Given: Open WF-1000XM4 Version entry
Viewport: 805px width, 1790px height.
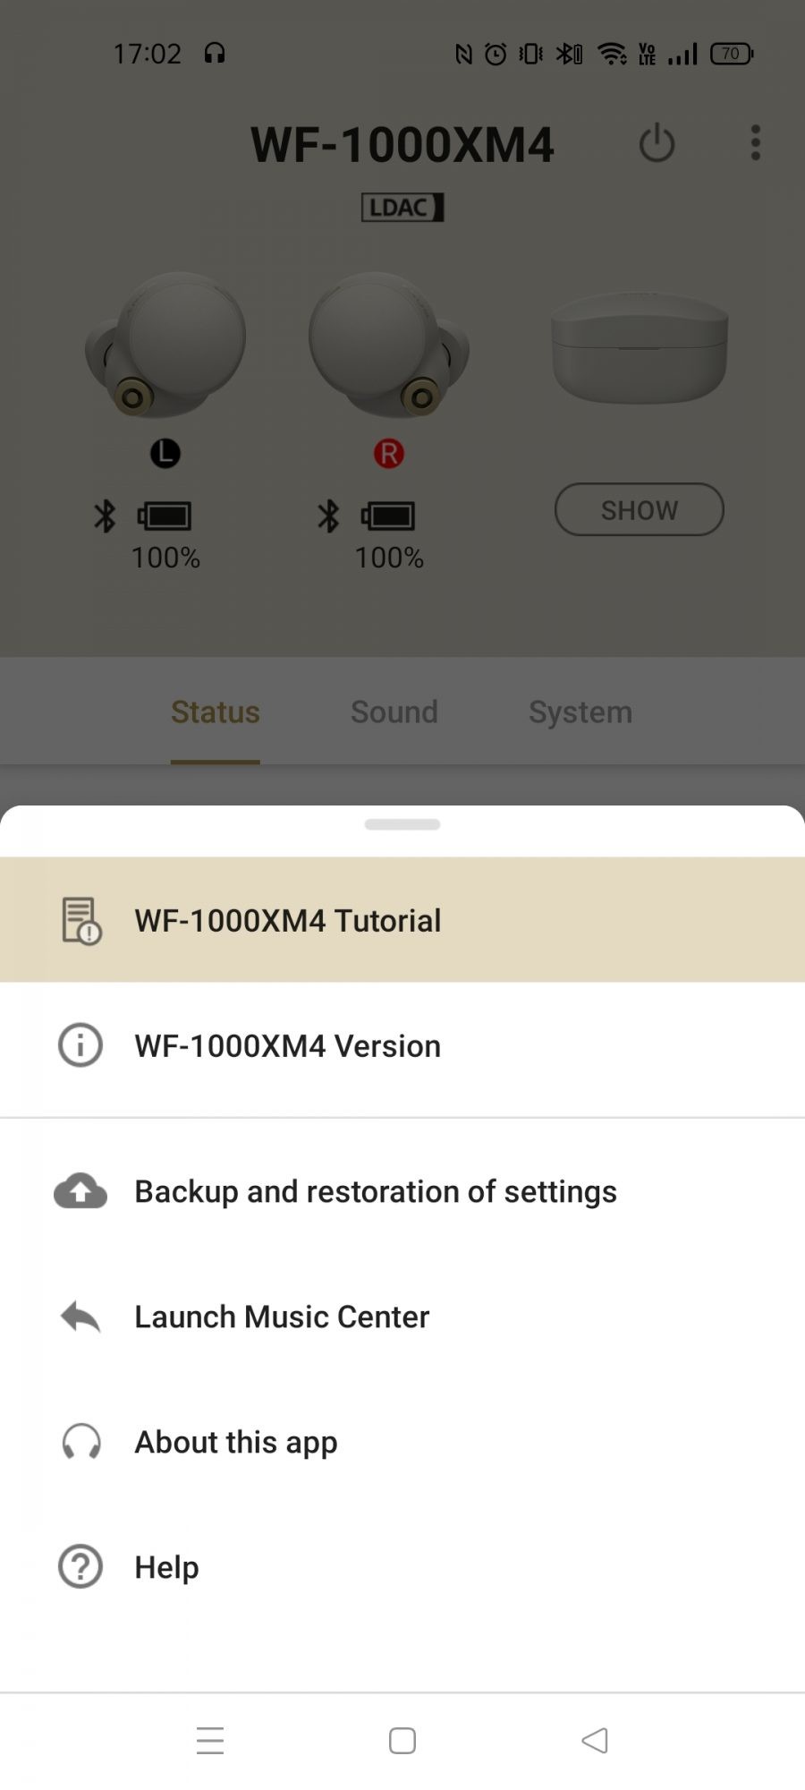Looking at the screenshot, I should coord(287,1045).
